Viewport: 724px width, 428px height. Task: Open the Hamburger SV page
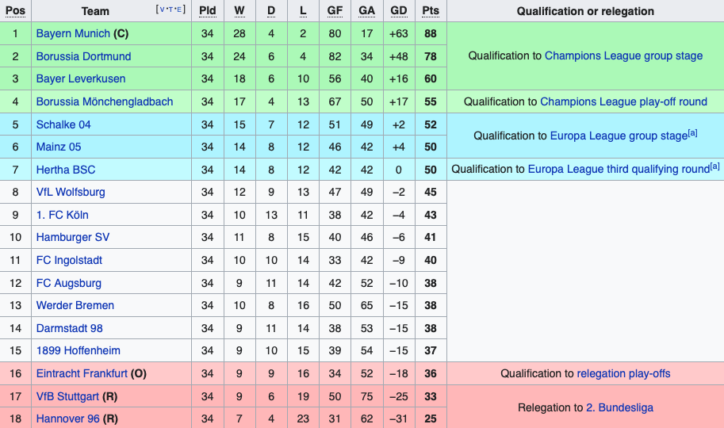[x=73, y=237]
